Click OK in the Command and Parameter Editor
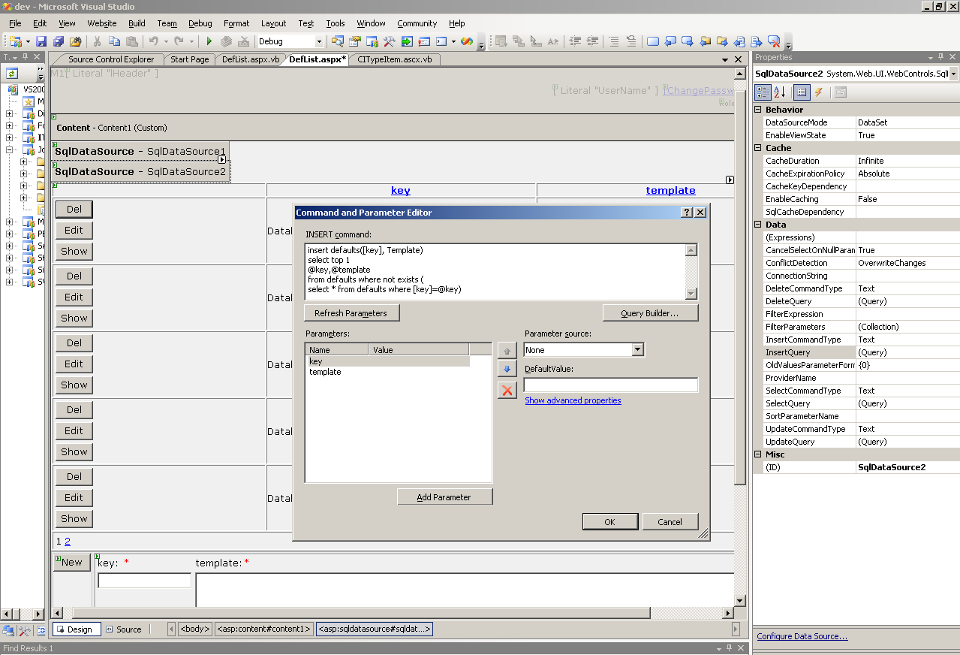 pyautogui.click(x=609, y=521)
